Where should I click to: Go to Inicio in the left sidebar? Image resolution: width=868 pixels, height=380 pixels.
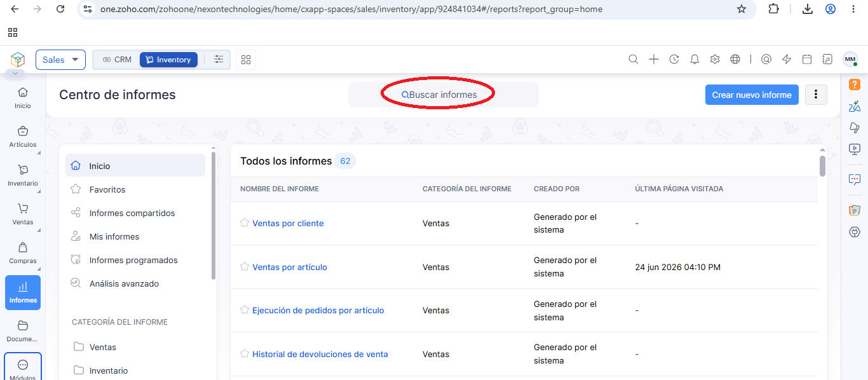[23, 98]
